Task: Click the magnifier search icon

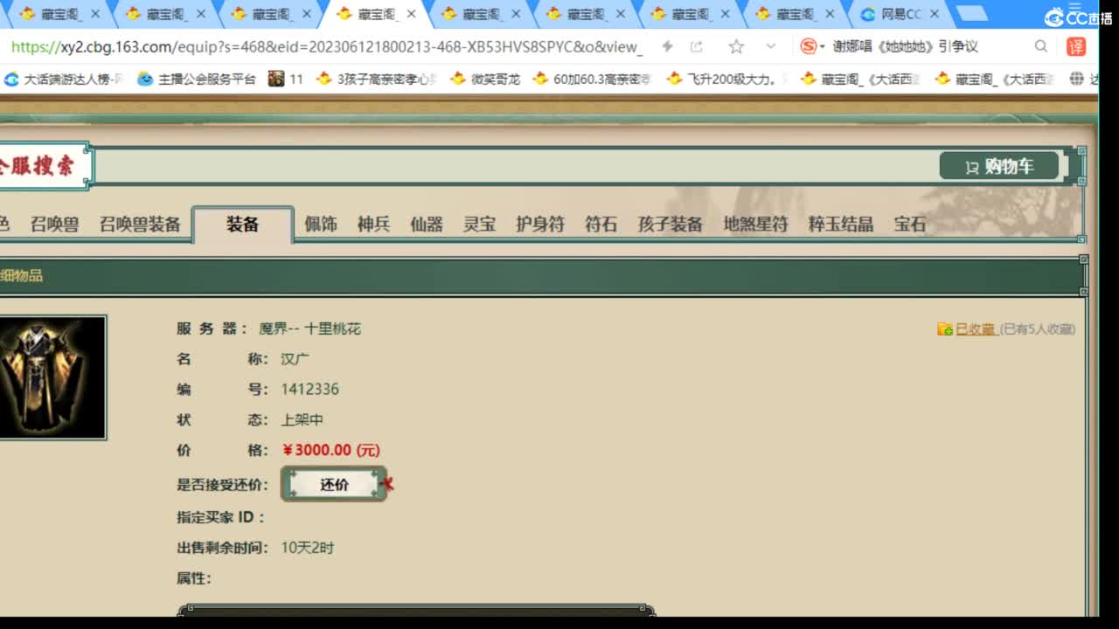Action: [x=1040, y=46]
